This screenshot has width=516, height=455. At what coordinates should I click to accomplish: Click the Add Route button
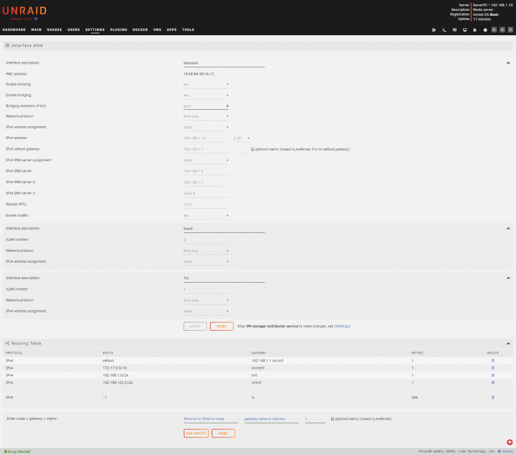(196, 433)
